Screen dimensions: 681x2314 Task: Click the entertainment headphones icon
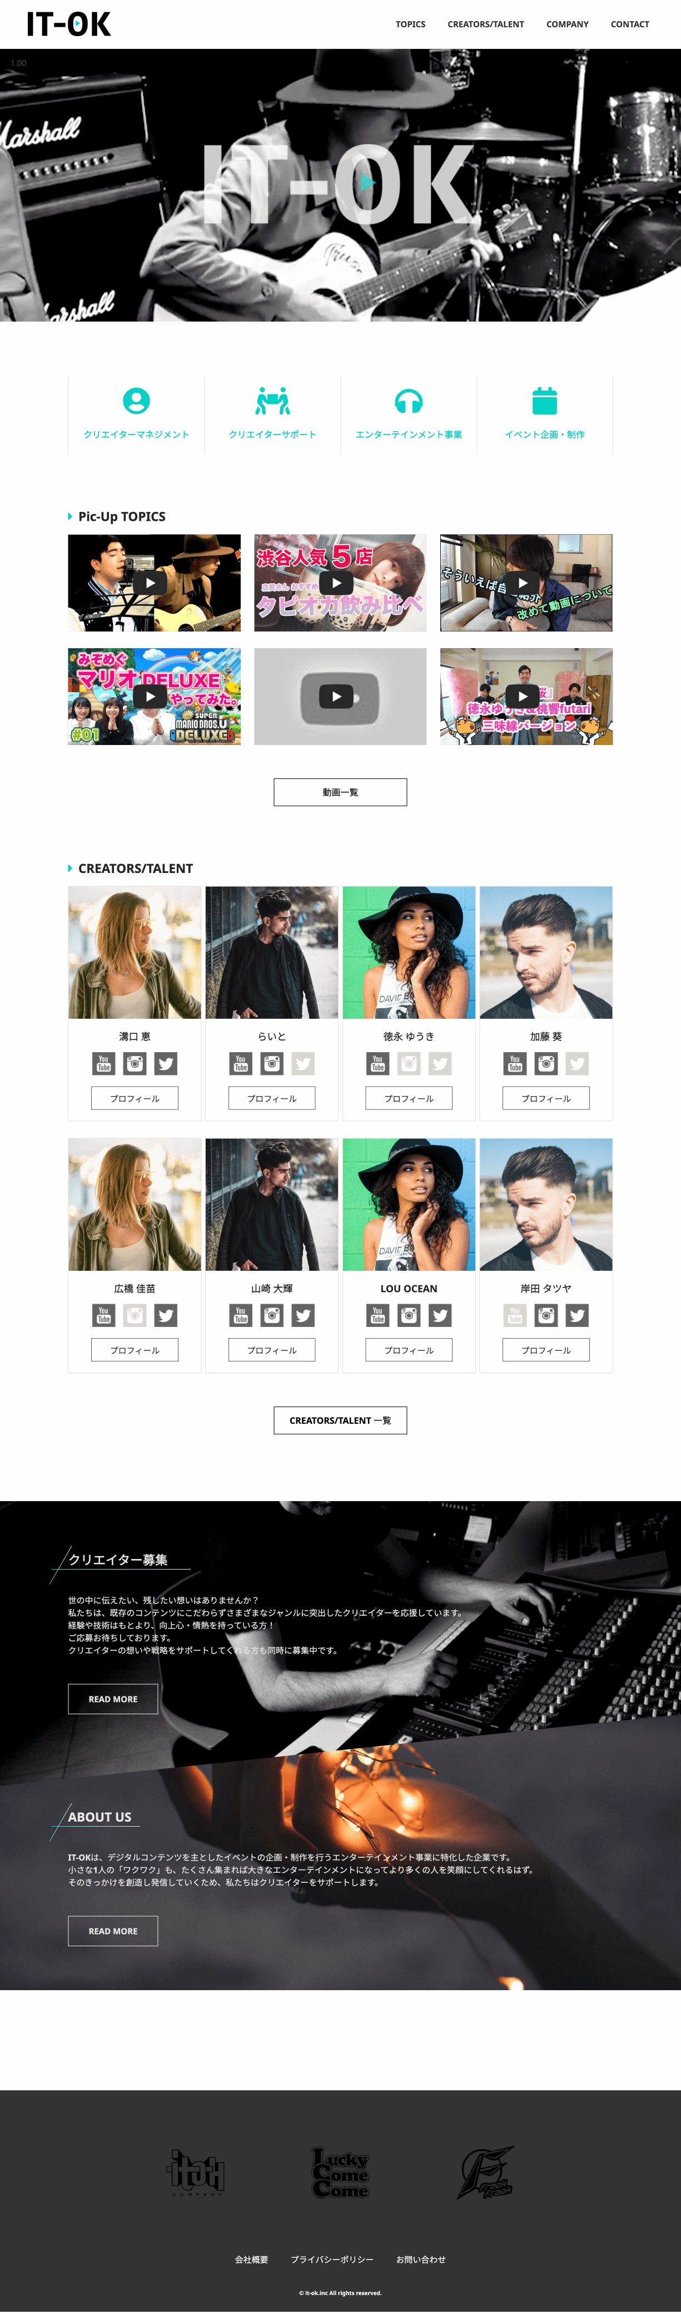[x=408, y=401]
